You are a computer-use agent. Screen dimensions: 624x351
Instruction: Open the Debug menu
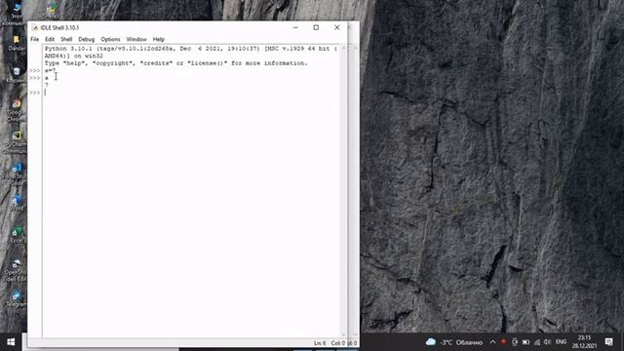click(87, 39)
